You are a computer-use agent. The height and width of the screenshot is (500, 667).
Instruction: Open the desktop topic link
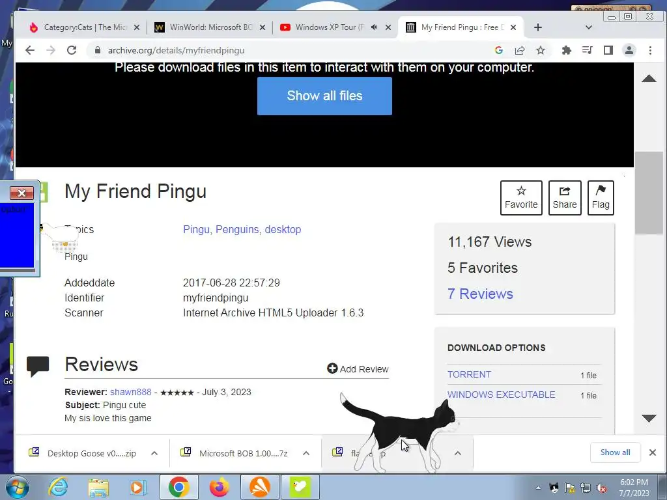(x=283, y=230)
